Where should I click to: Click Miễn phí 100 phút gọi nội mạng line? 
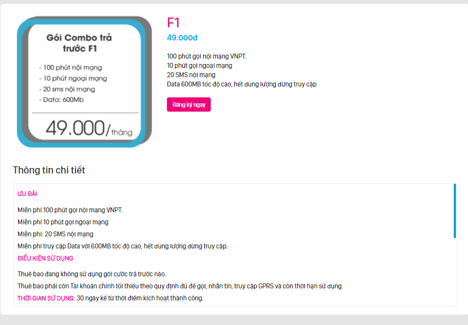click(70, 210)
